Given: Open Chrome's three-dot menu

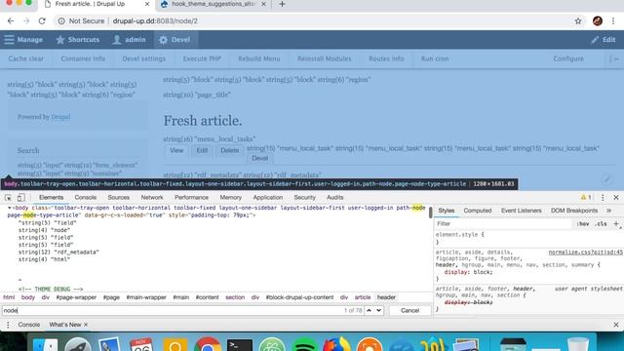Looking at the screenshot, I should tap(613, 21).
